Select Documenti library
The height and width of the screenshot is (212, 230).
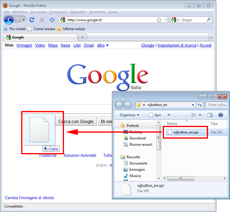(135, 163)
